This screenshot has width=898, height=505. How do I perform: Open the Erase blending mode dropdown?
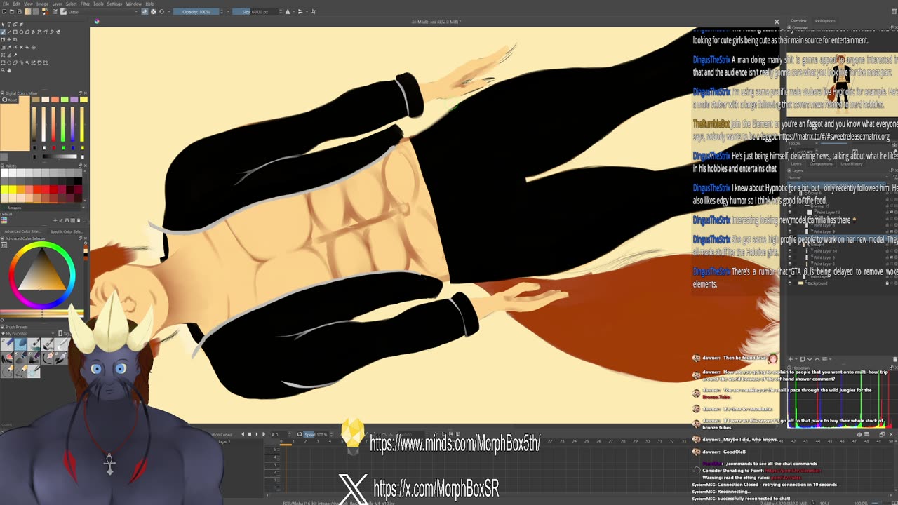[102, 12]
